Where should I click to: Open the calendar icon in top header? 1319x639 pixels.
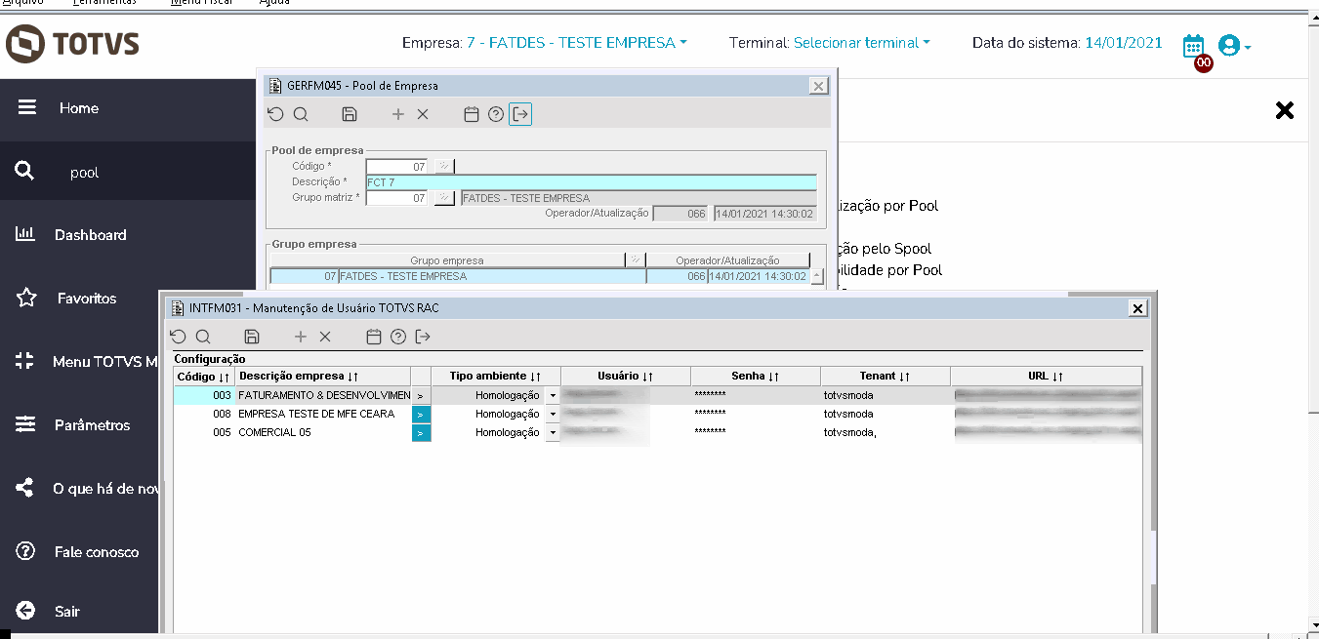(x=1193, y=45)
